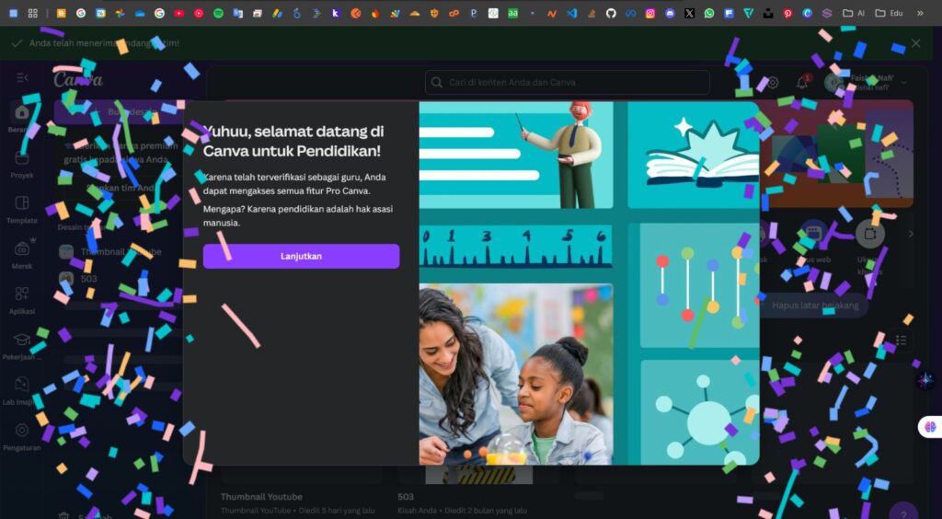Switch to list view icon on the right

click(901, 340)
